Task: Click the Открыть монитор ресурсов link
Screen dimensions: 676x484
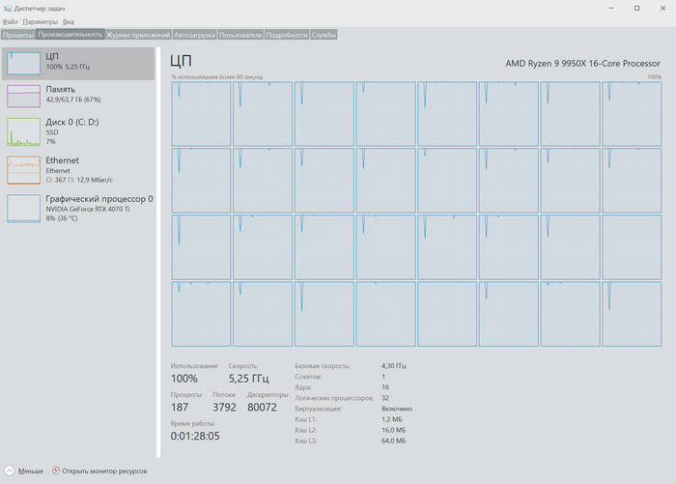Action: point(104,471)
